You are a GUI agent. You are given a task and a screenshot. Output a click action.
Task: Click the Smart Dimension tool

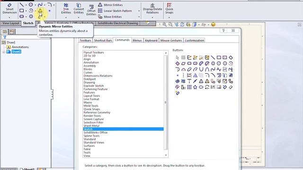coord(9,9)
